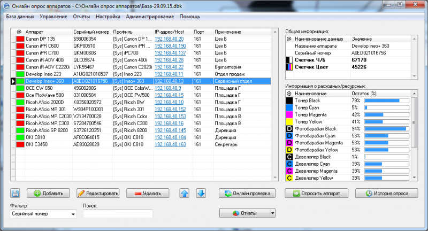Screen dimensions: 428x231
Task: Open the Управление menu
Action: (x=53, y=17)
